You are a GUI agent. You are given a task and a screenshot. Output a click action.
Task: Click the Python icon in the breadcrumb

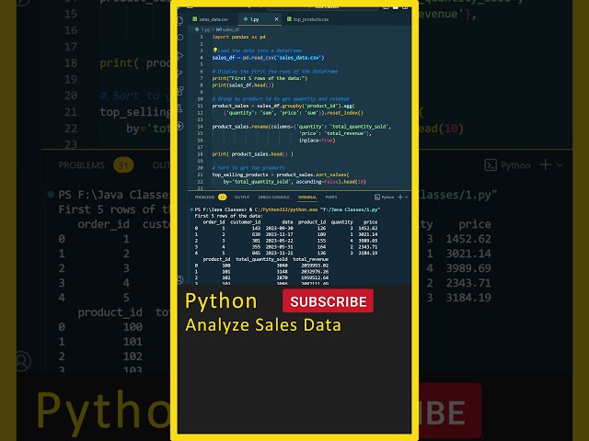[197, 29]
